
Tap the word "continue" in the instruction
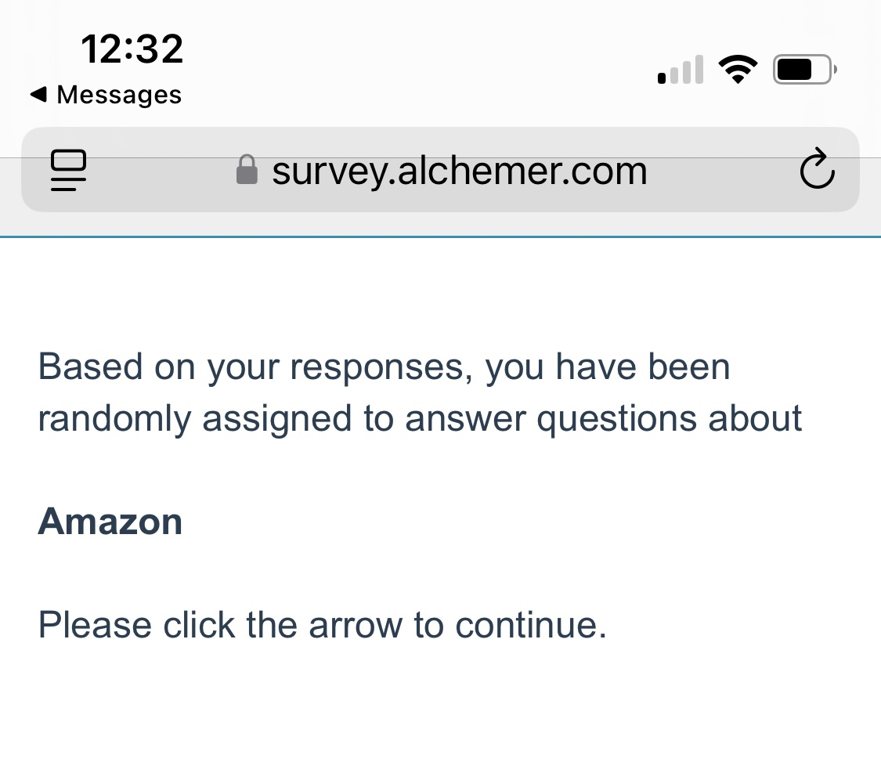[x=529, y=625]
